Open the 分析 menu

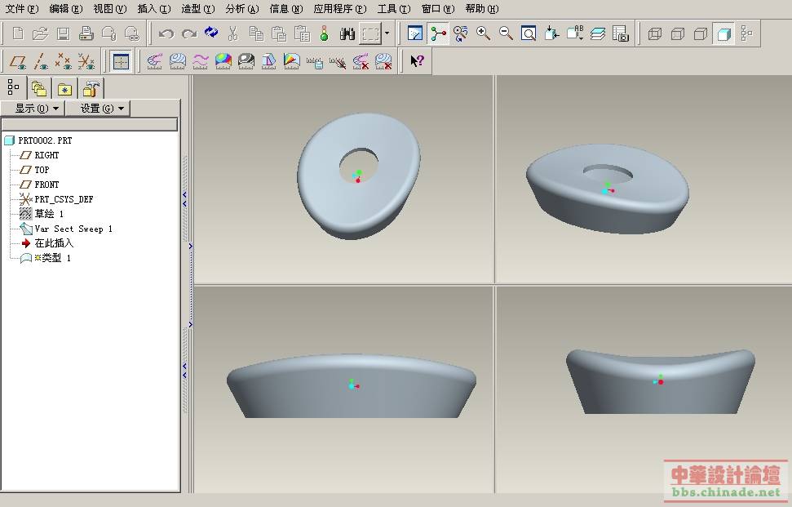tap(241, 9)
